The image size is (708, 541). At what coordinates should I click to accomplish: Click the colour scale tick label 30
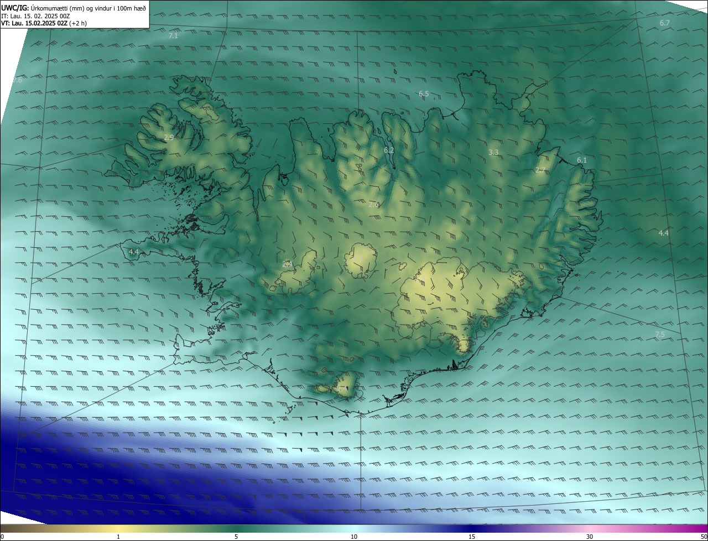[590, 537]
